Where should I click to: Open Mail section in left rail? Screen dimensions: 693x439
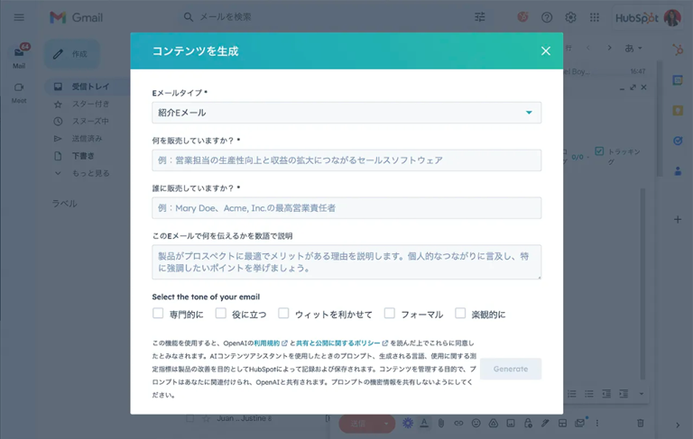coord(19,57)
